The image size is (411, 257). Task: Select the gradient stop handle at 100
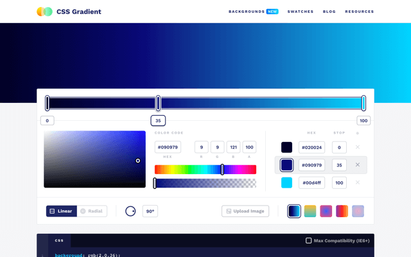point(363,103)
